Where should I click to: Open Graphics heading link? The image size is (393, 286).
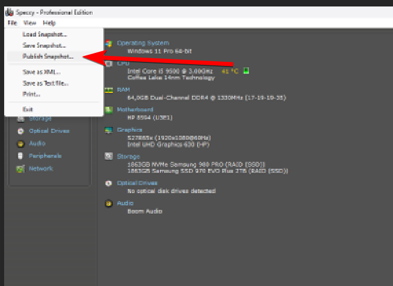(x=129, y=130)
